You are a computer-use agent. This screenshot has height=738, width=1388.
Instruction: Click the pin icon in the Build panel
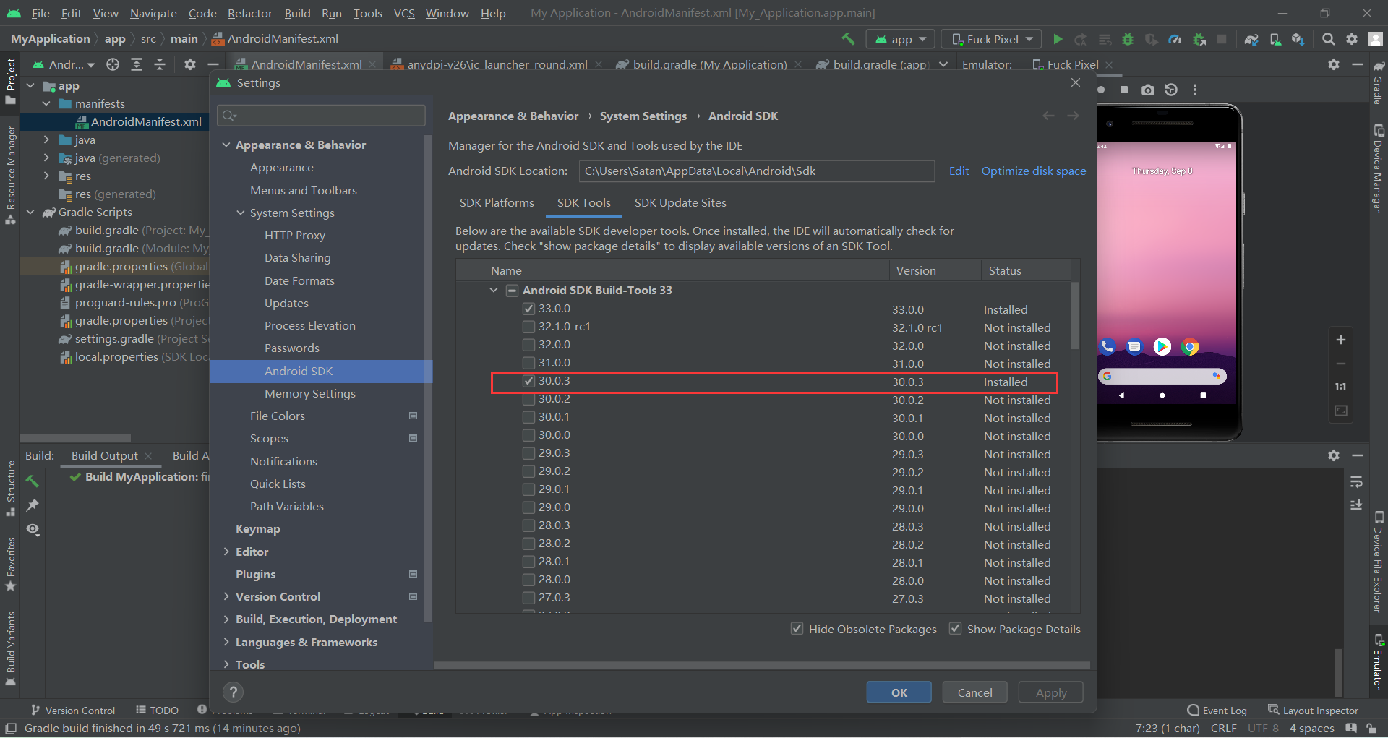[x=33, y=505]
